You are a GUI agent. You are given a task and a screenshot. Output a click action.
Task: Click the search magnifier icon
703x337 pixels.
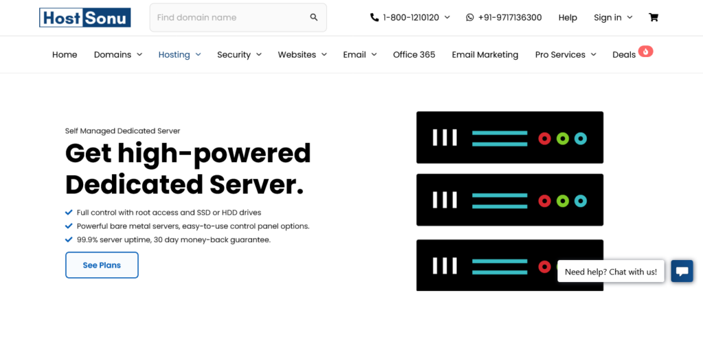[x=314, y=18]
